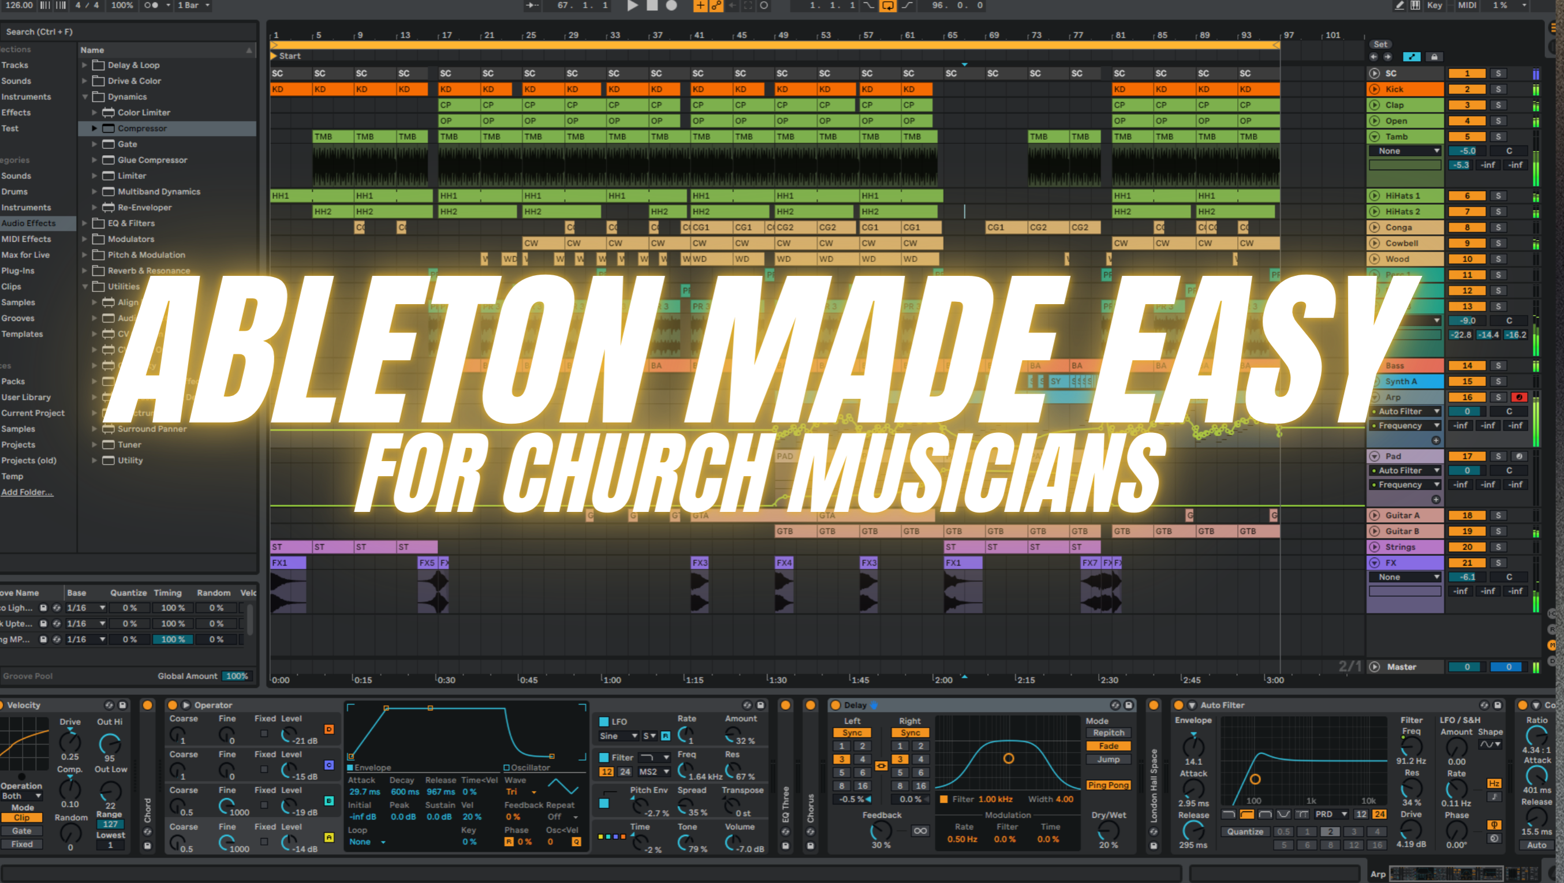Image resolution: width=1564 pixels, height=883 pixels.
Task: Open Key map mode
Action: 1434,5
